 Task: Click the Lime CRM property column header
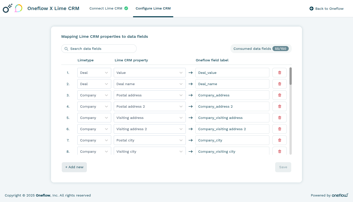pos(131,60)
